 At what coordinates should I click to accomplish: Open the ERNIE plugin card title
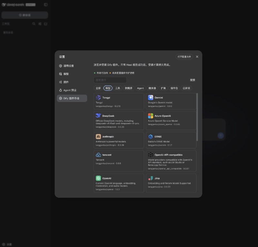pyautogui.click(x=158, y=137)
